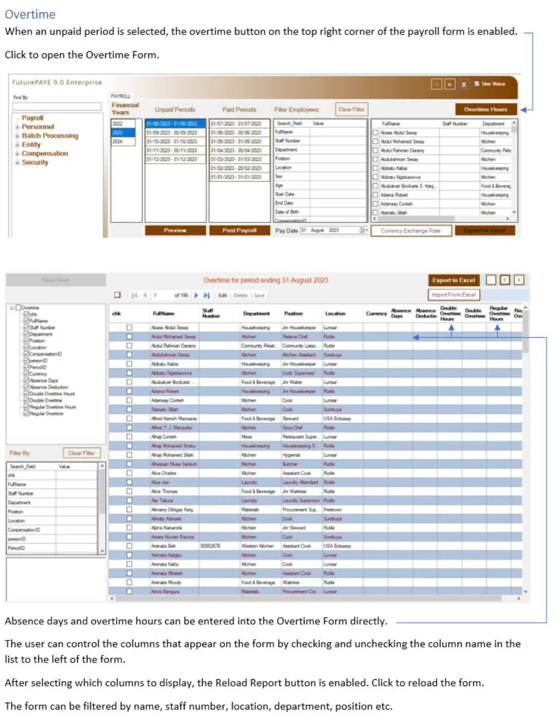The height and width of the screenshot is (724, 558).
Task: Click Clear Filter on the overtime form
Action: click(81, 453)
